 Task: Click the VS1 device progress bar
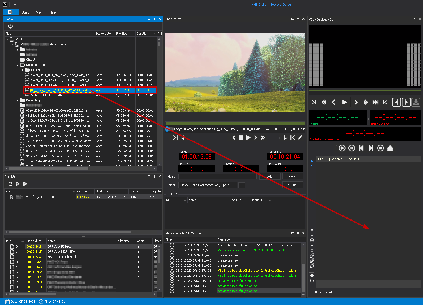[365, 91]
